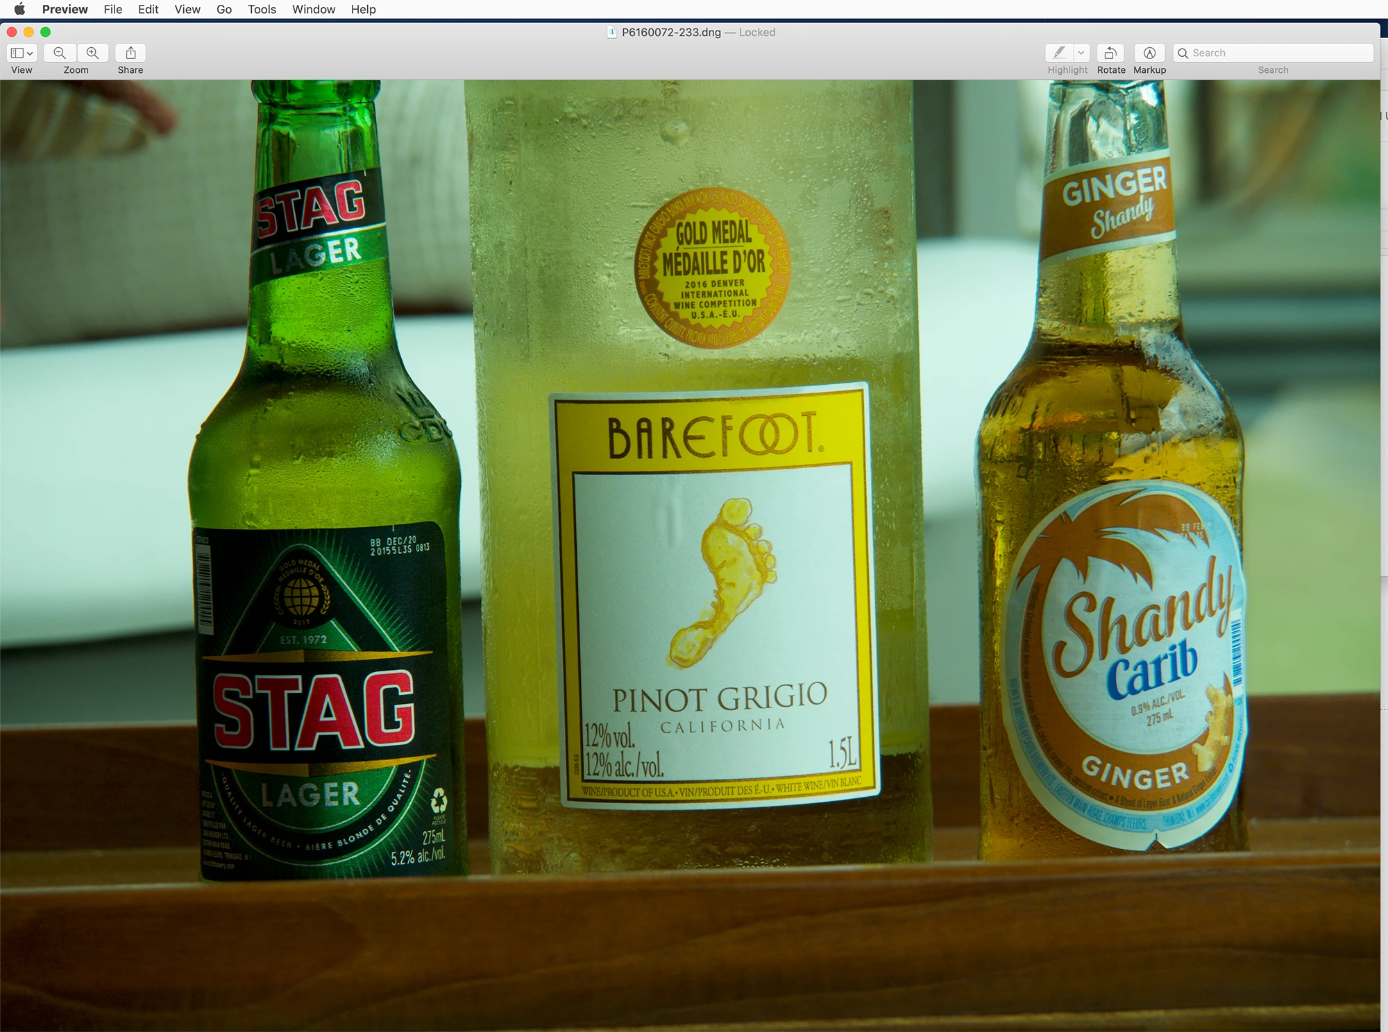This screenshot has height=1032, width=1388.
Task: Open the Tools menu
Action: [262, 9]
